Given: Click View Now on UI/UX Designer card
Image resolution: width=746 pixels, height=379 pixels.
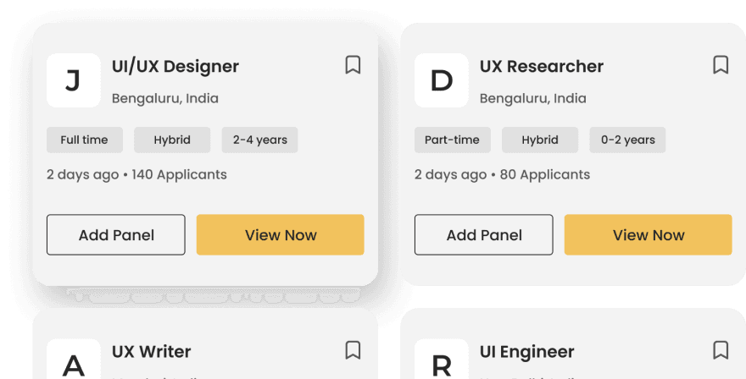Looking at the screenshot, I should (281, 234).
